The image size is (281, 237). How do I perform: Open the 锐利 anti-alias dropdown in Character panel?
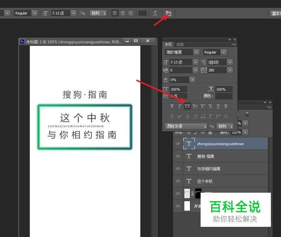click(225, 126)
